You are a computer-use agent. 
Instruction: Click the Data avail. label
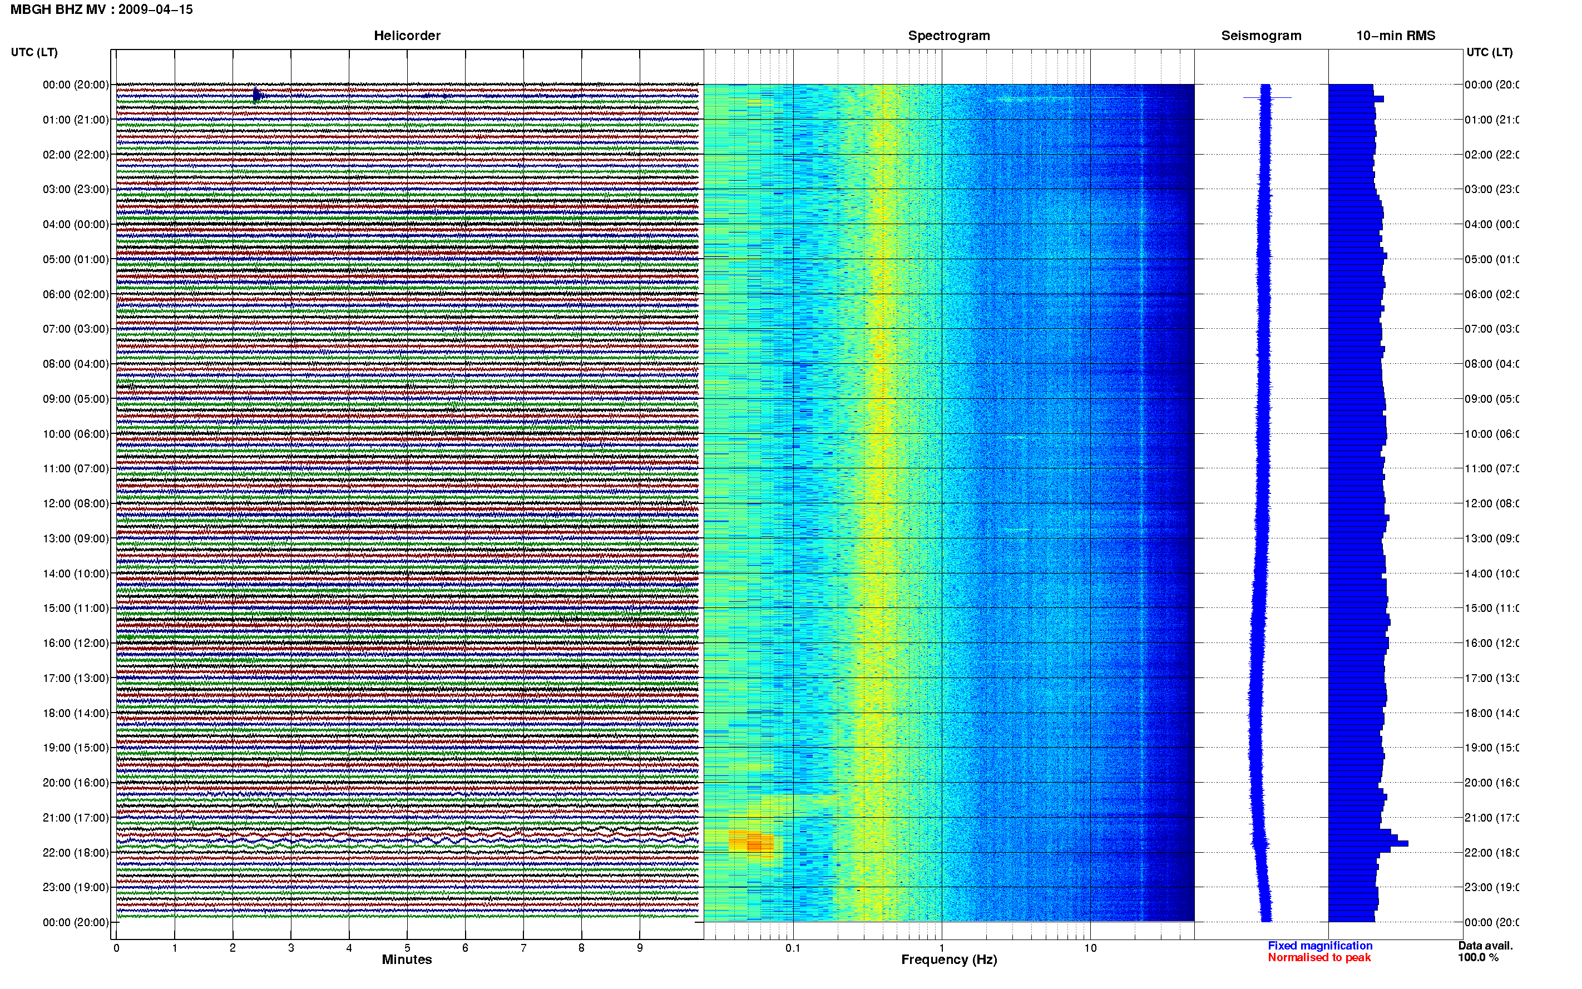[x=1485, y=946]
